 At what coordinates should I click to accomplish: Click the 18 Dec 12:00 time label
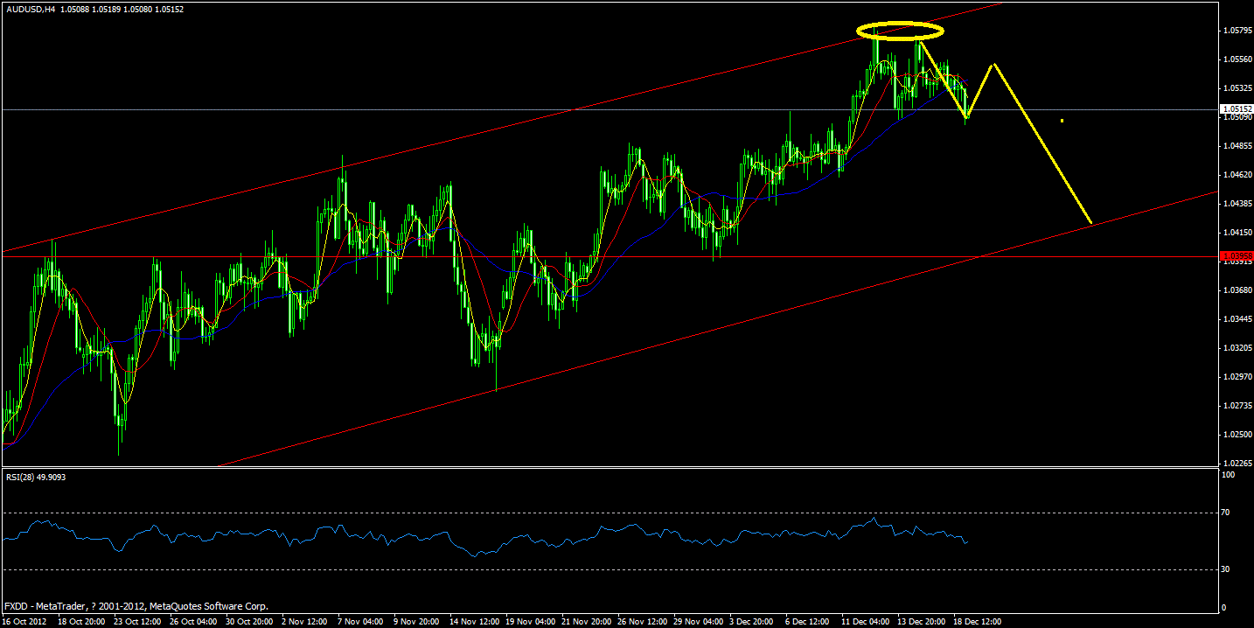pyautogui.click(x=979, y=622)
